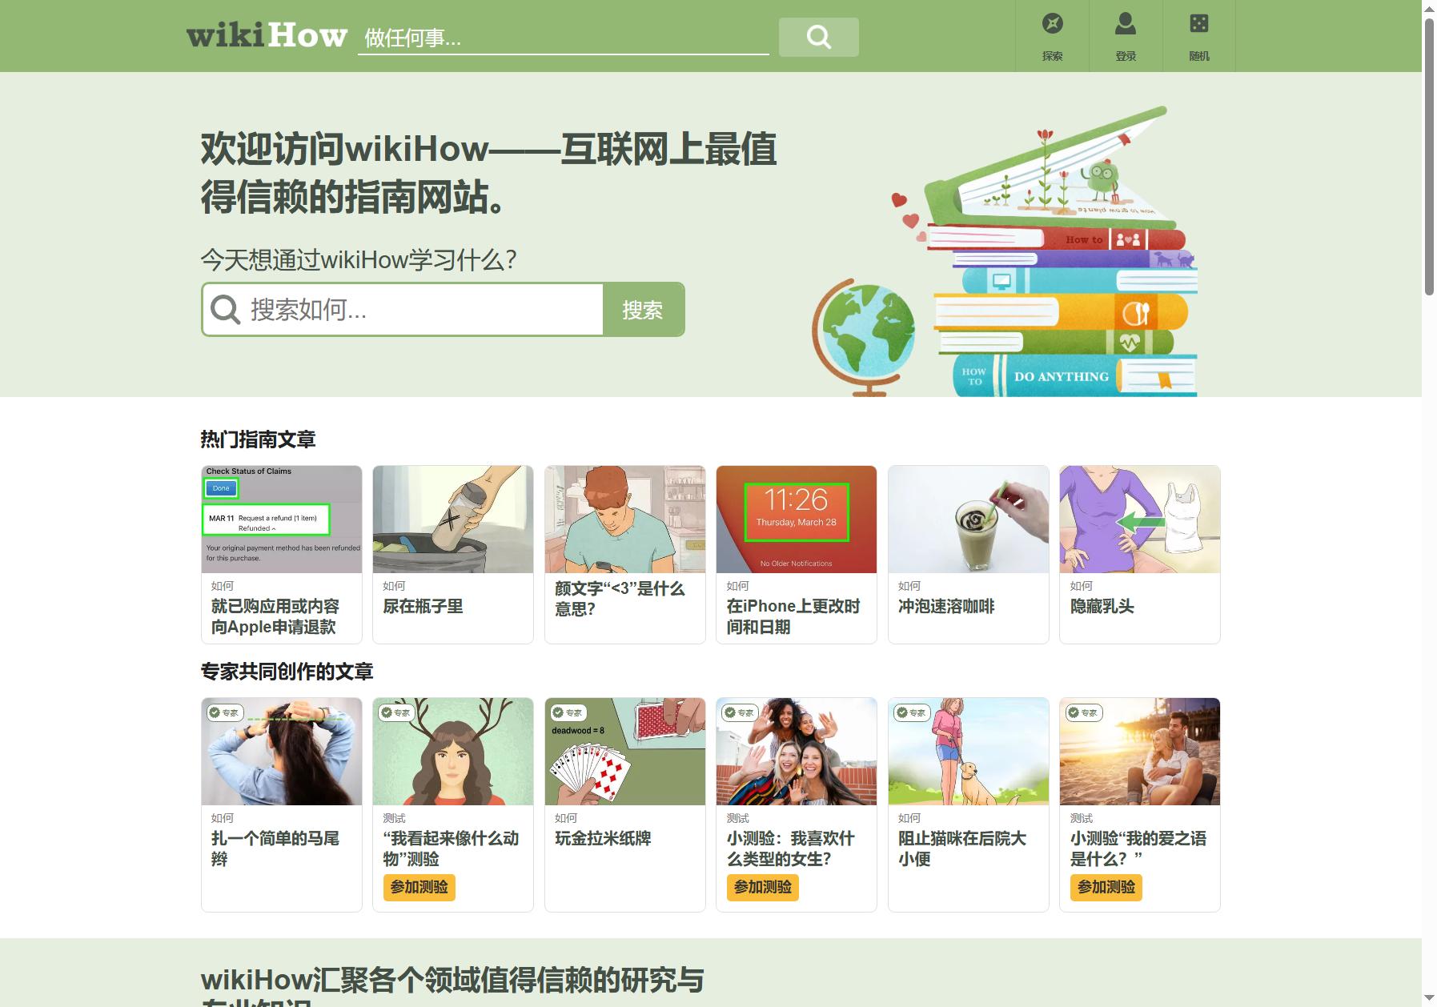
Task: Open 隐藏乳头 article thumbnail
Action: tap(1140, 520)
